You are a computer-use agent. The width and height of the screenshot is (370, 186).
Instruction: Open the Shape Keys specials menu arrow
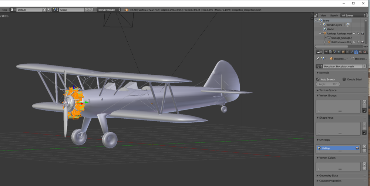pyautogui.click(x=364, y=133)
